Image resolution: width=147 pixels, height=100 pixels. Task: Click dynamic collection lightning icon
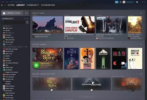coord(26,47)
